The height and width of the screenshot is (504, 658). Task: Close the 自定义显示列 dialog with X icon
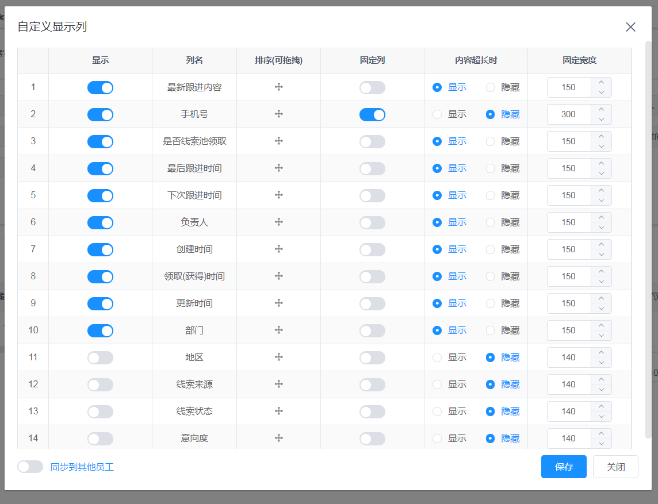(630, 27)
